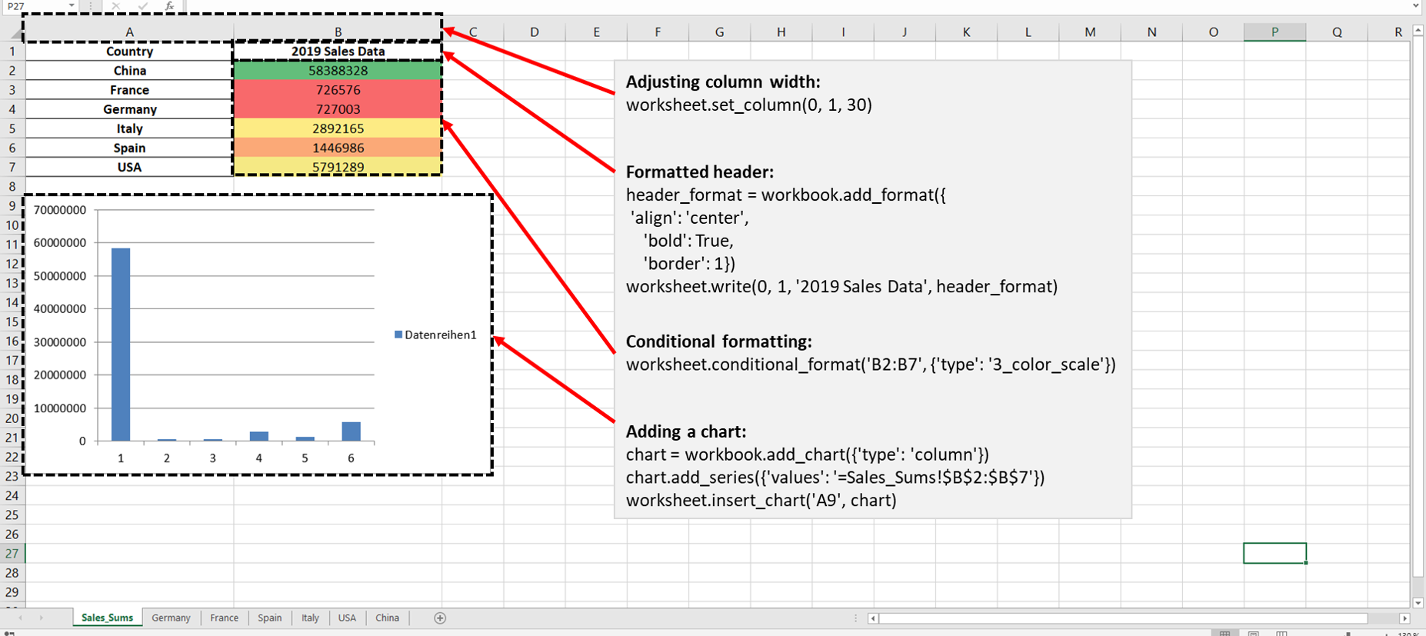Select the Normal view icon in status bar

click(1224, 633)
